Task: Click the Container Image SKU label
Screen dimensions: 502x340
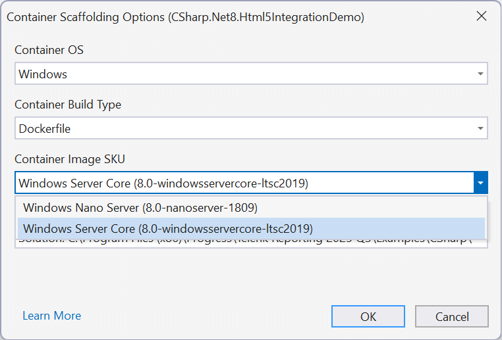Action: (x=69, y=159)
